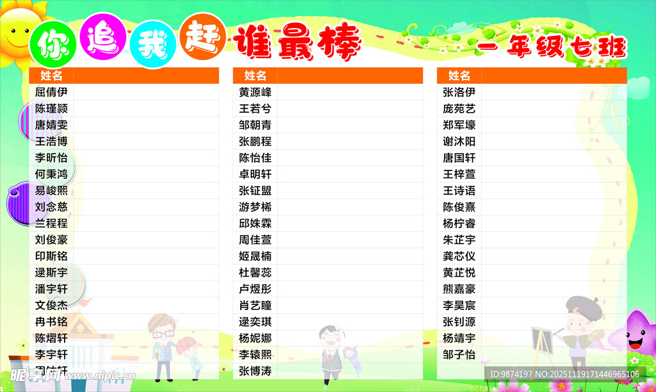
Task: Click the name 杨柠睿
Action: click(459, 224)
